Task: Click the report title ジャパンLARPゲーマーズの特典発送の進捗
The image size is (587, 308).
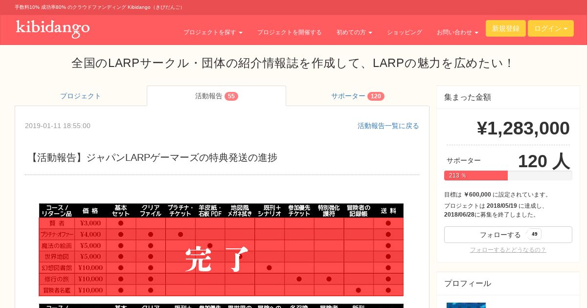Action: click(153, 157)
